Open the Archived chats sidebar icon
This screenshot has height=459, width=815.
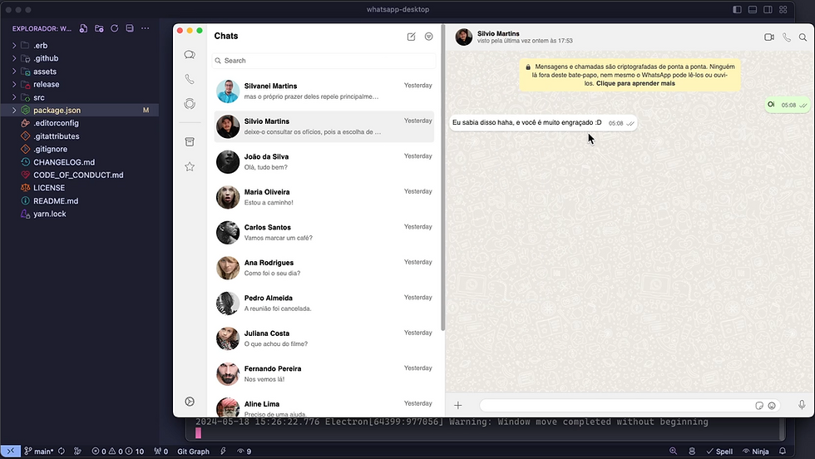pos(190,141)
